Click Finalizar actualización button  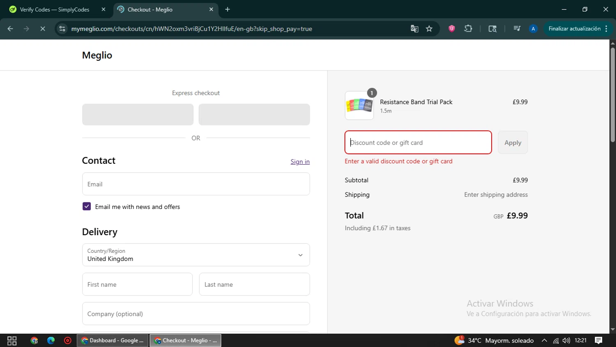pyautogui.click(x=574, y=29)
